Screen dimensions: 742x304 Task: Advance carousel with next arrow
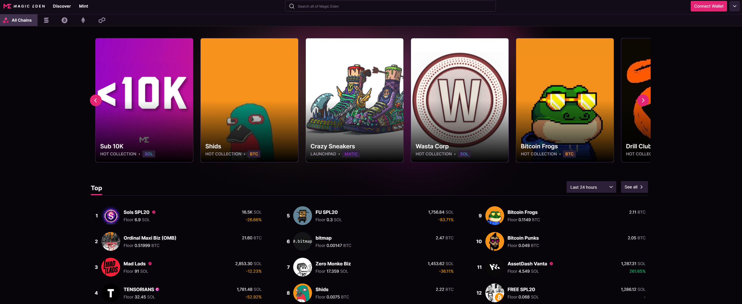(x=643, y=100)
